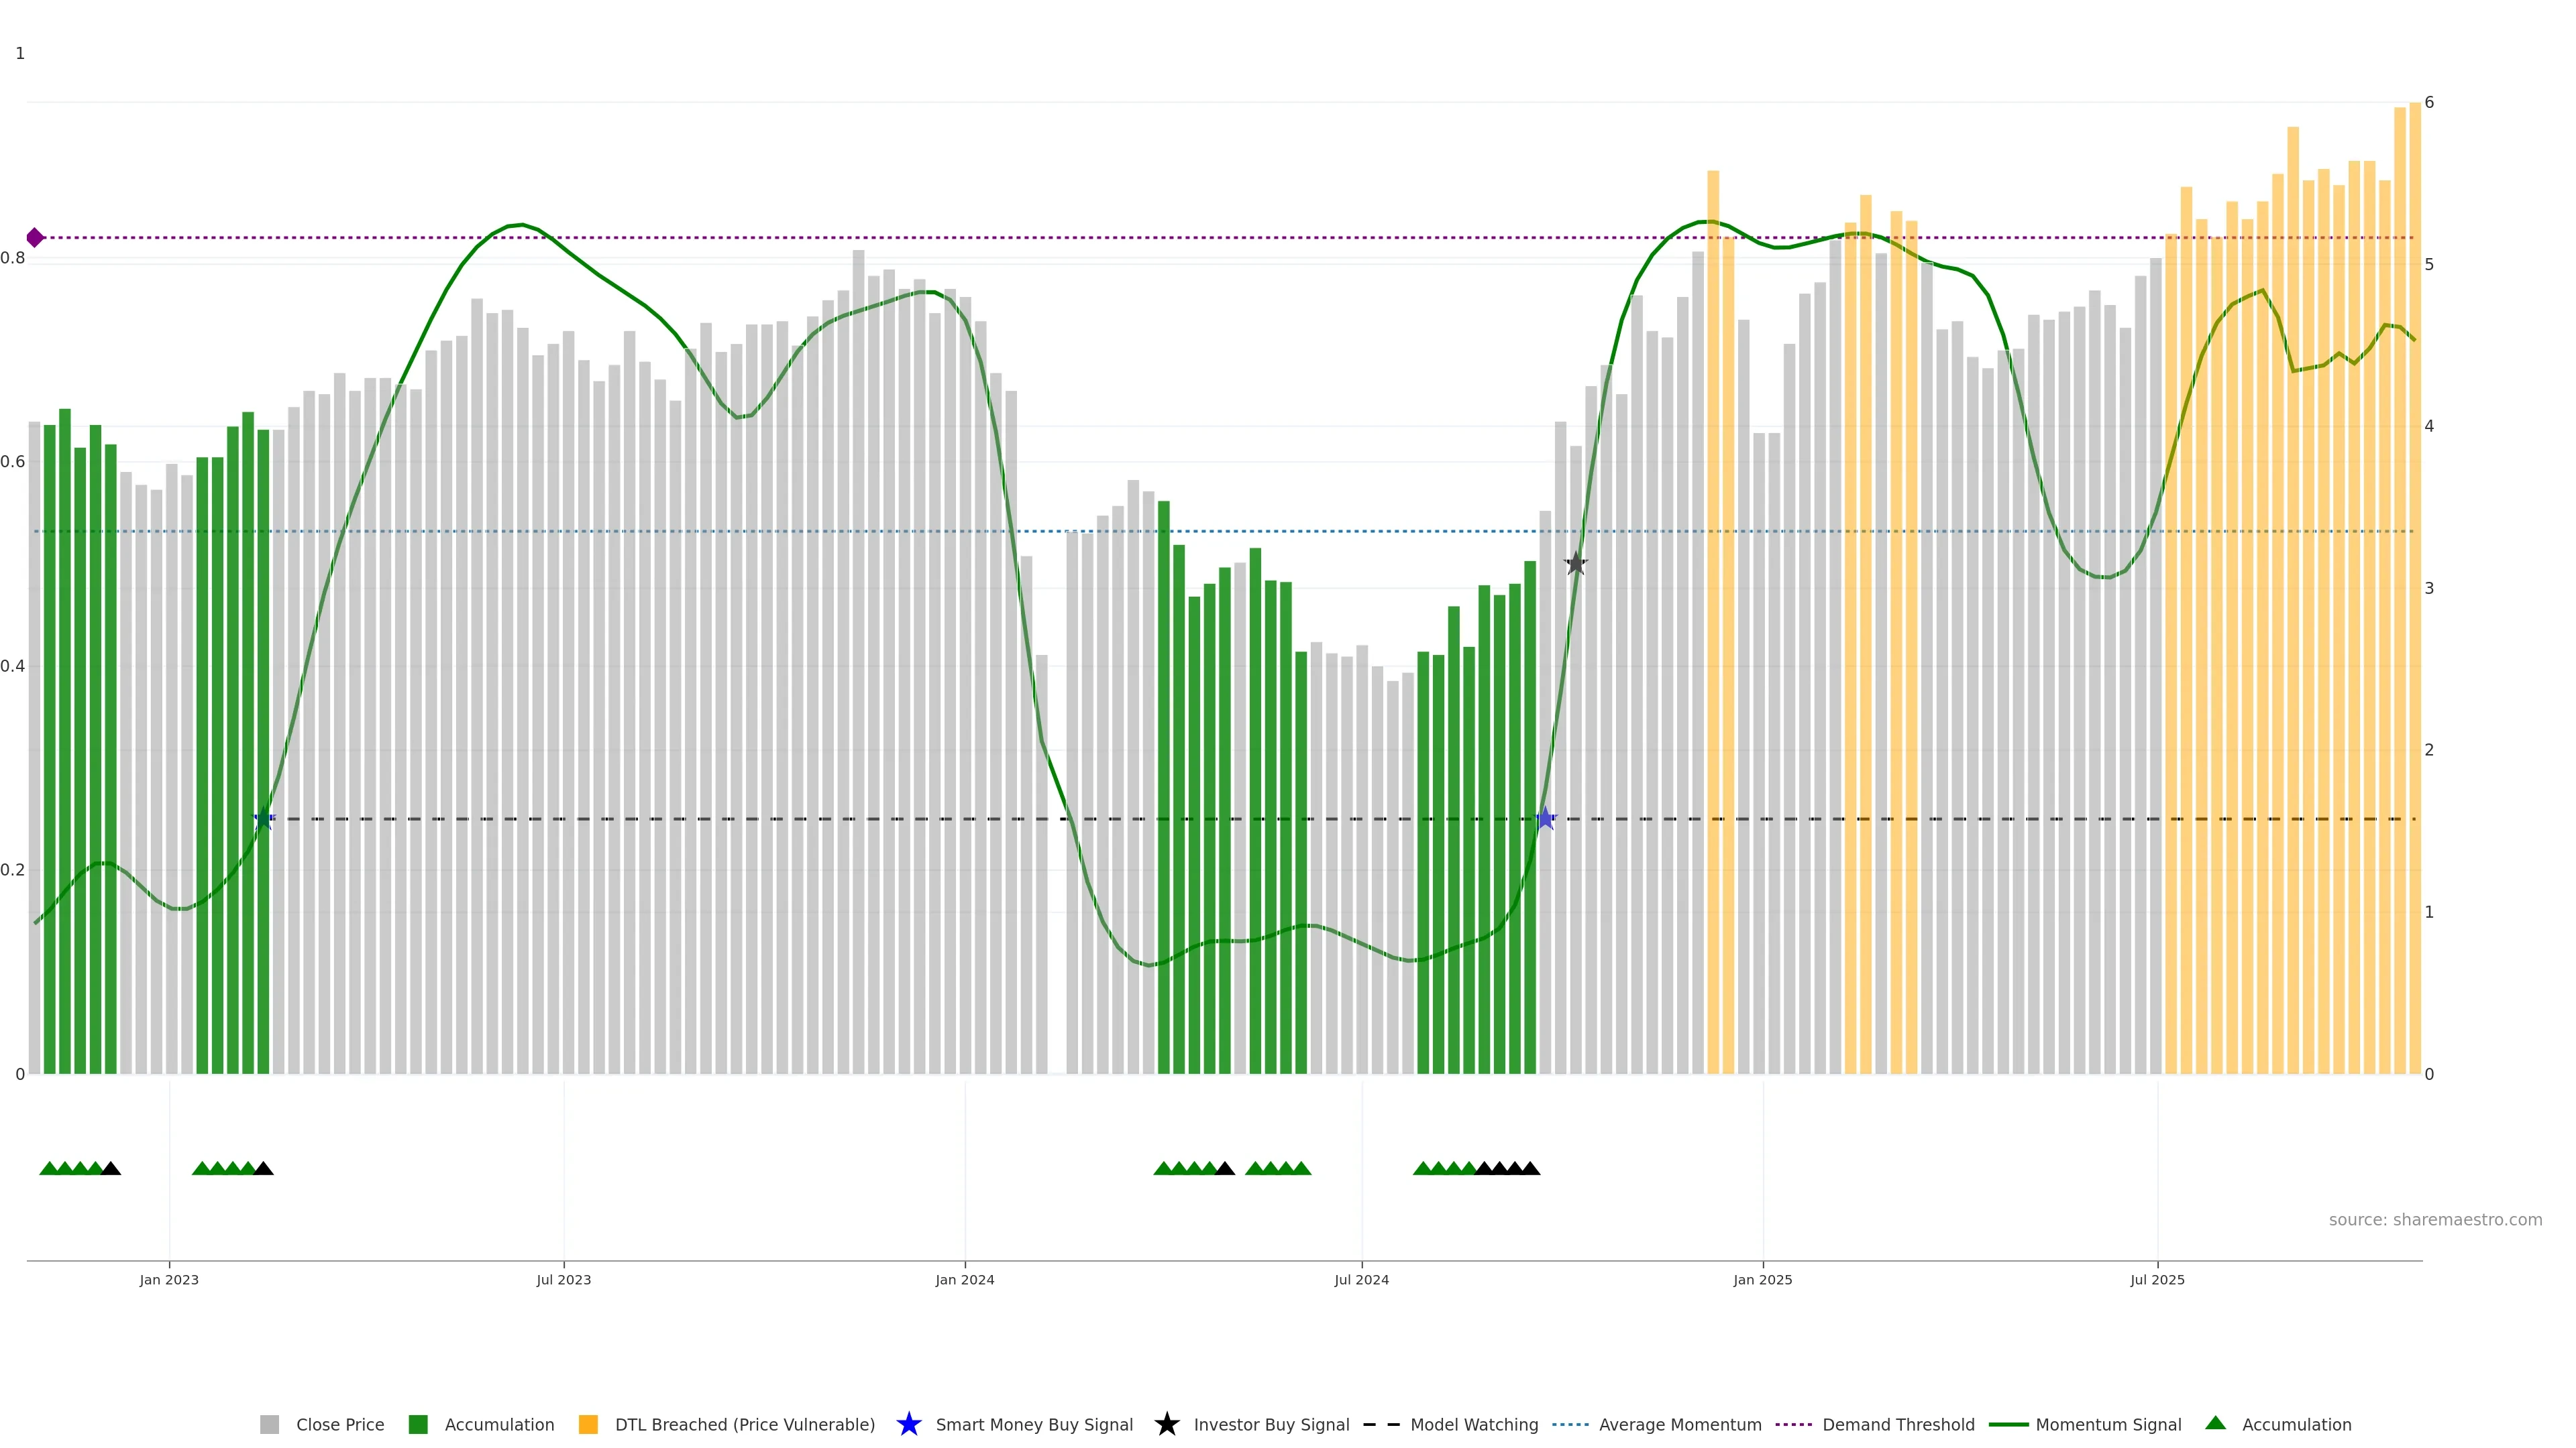The width and height of the screenshot is (2576, 1448).
Task: Click the blue star icon in legend
Action: click(x=908, y=1424)
